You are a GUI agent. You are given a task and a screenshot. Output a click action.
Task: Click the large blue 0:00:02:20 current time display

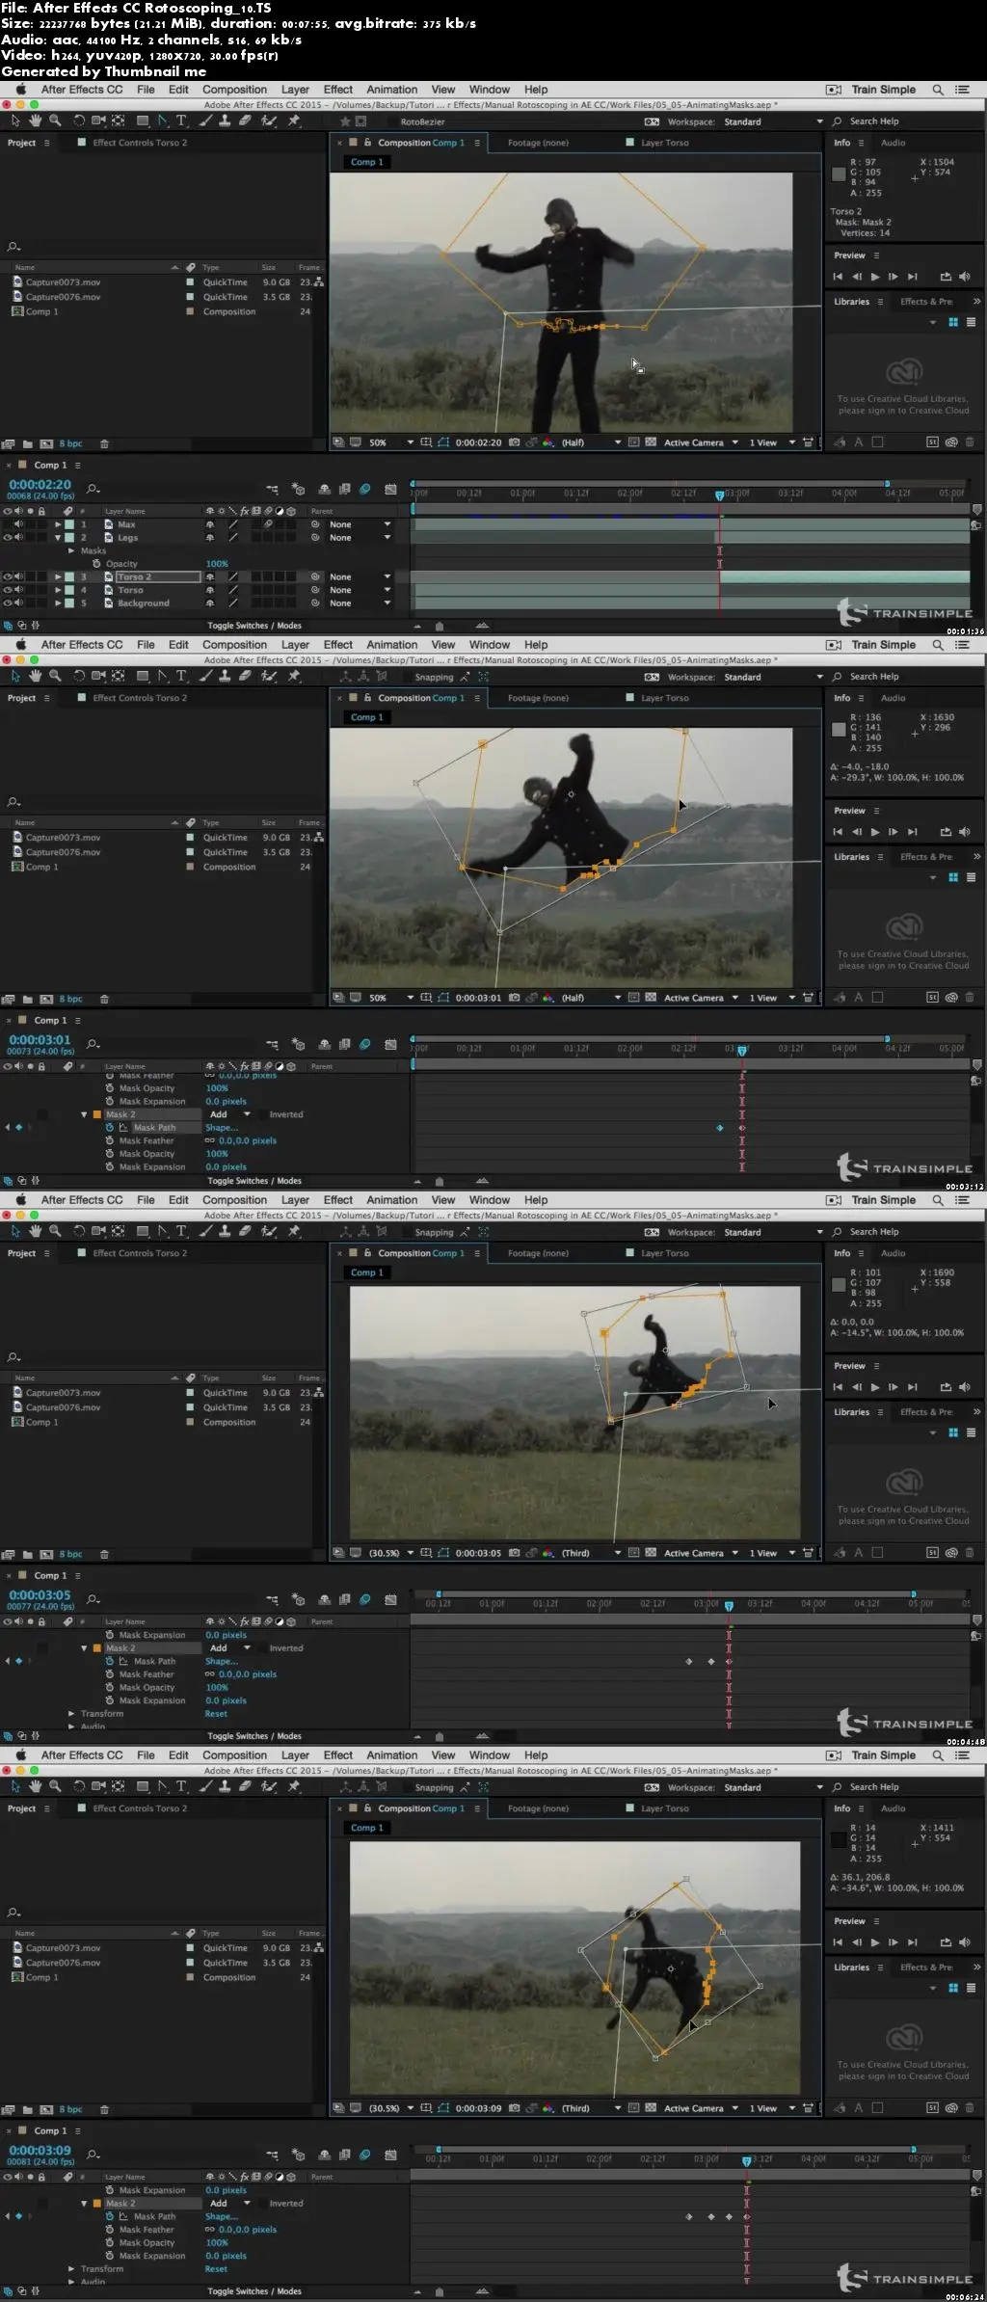[40, 485]
